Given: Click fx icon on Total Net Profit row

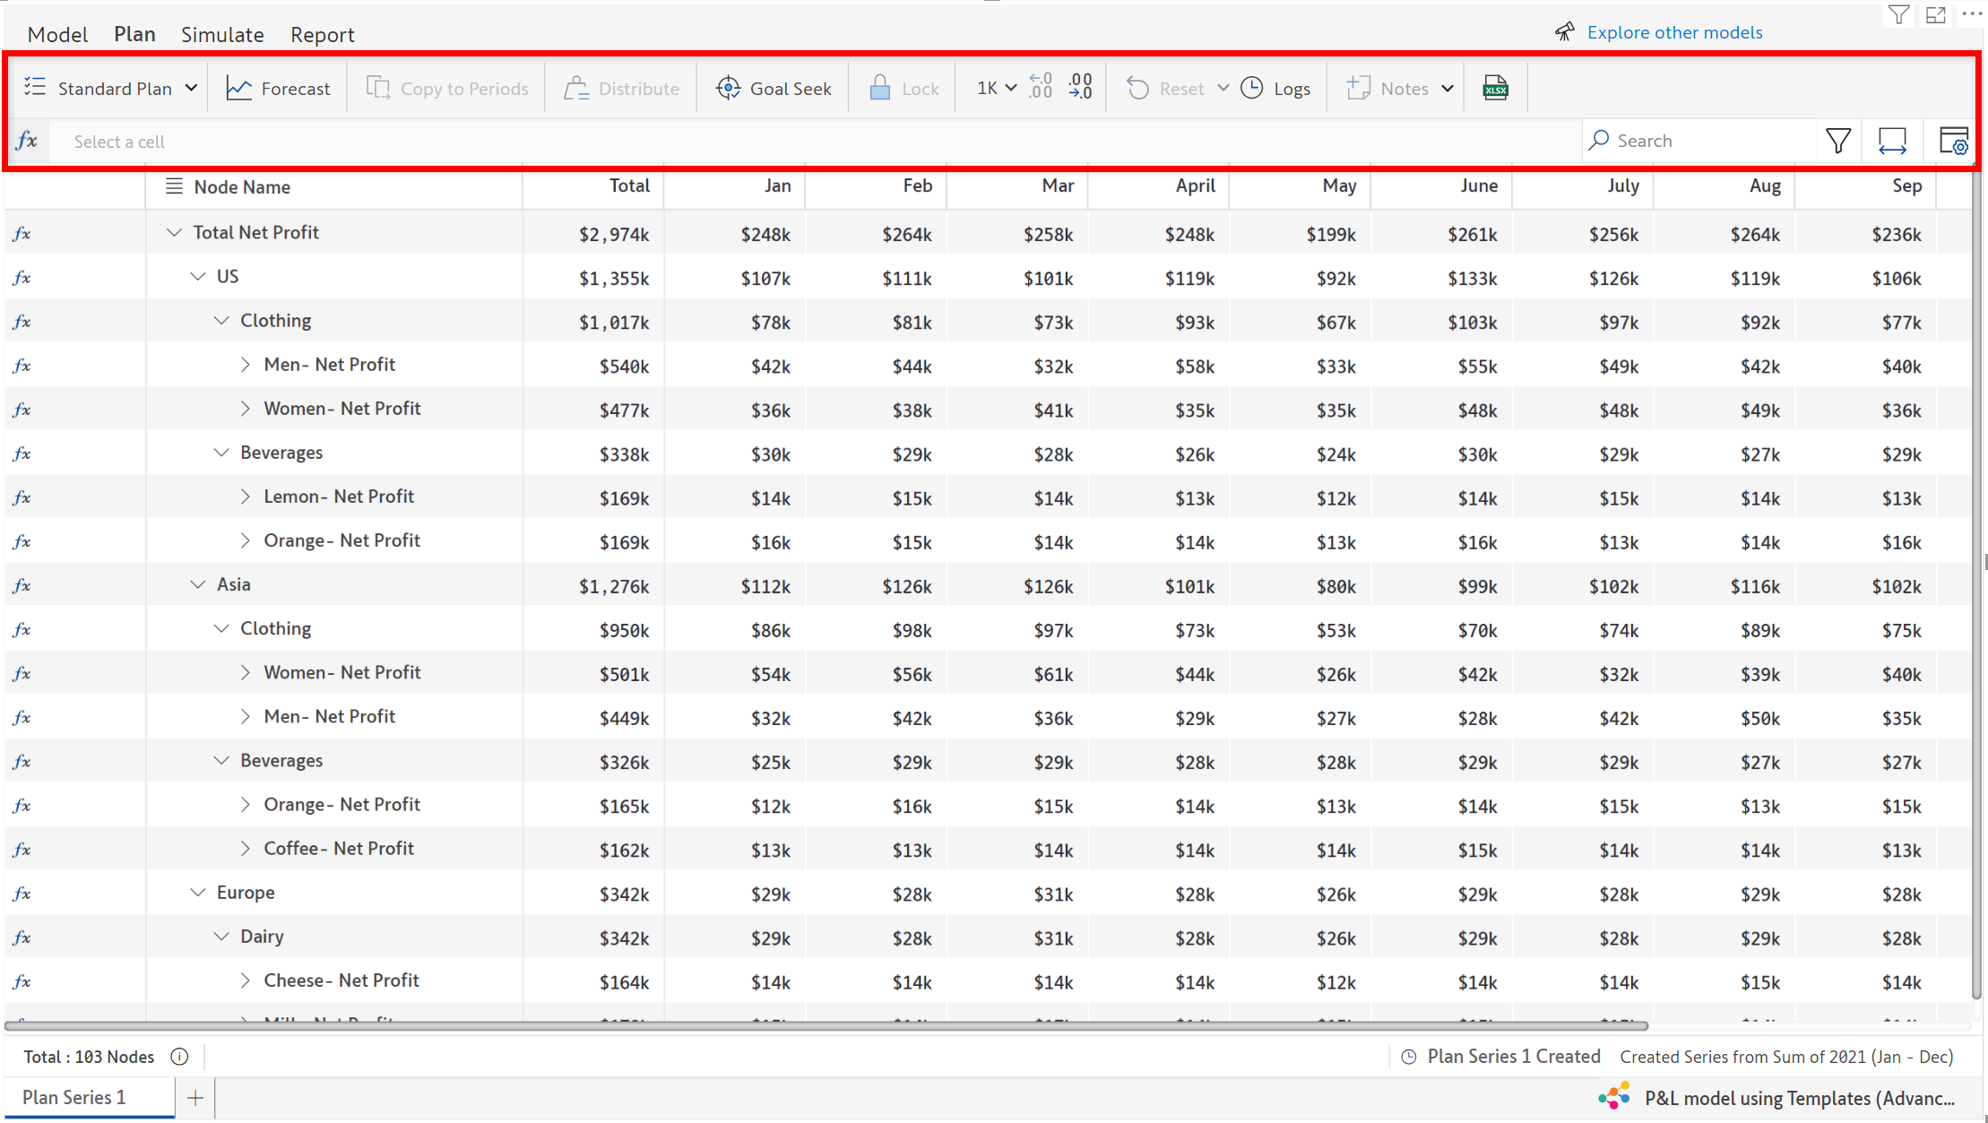Looking at the screenshot, I should 22,234.
